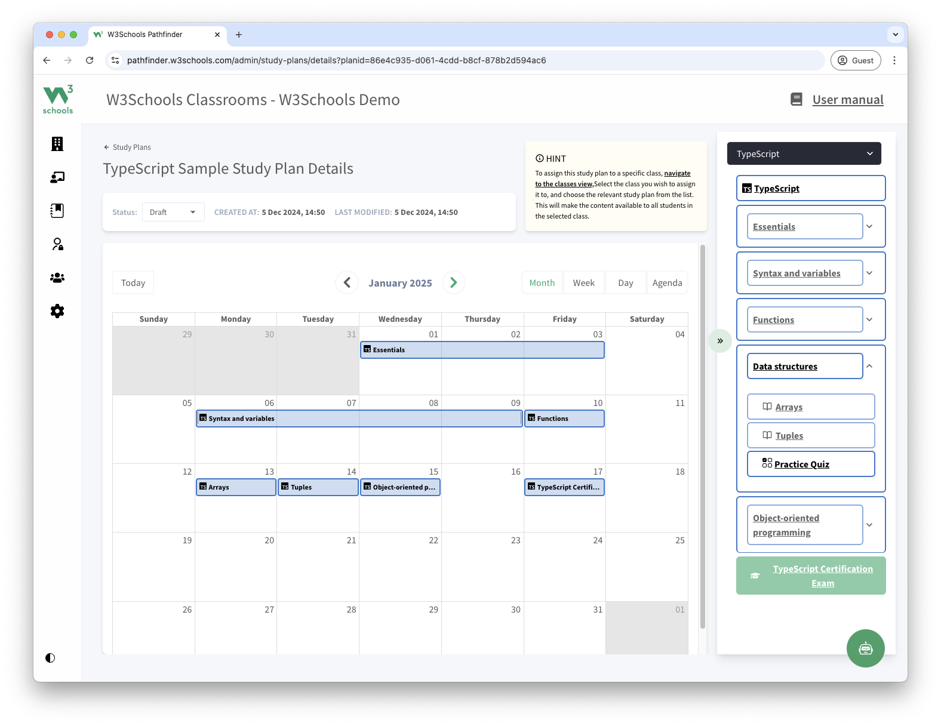Click the Today button
This screenshot has width=941, height=726.
[133, 283]
